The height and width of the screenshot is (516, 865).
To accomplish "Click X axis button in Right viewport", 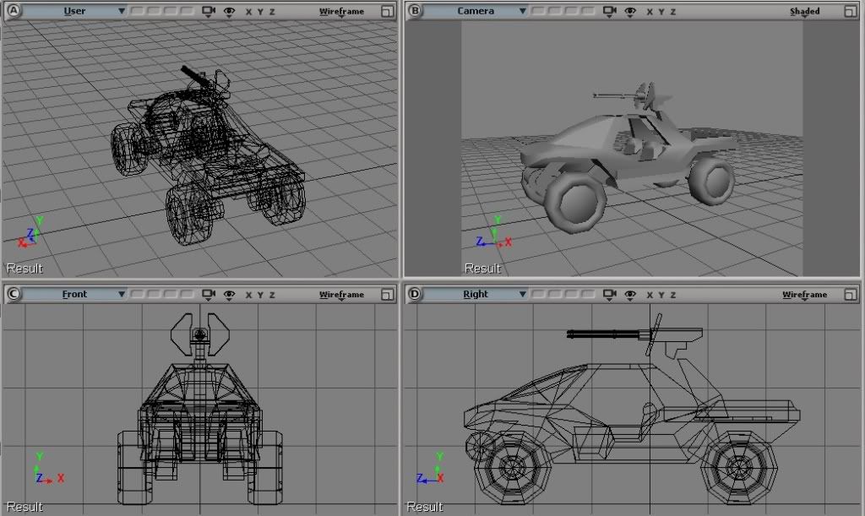I will pos(650,295).
